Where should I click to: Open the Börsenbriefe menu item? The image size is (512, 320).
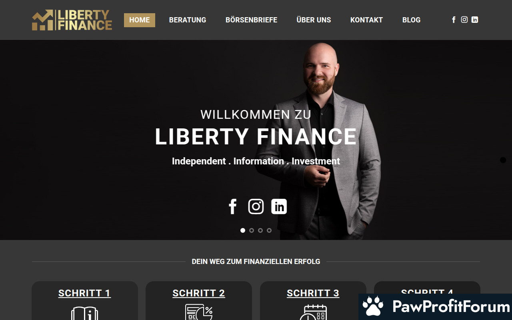click(251, 20)
